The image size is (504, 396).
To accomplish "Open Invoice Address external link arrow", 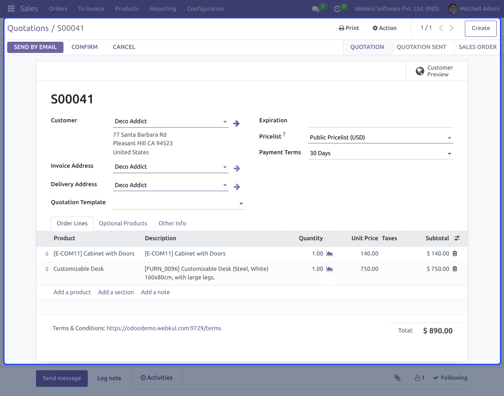I will tap(237, 168).
